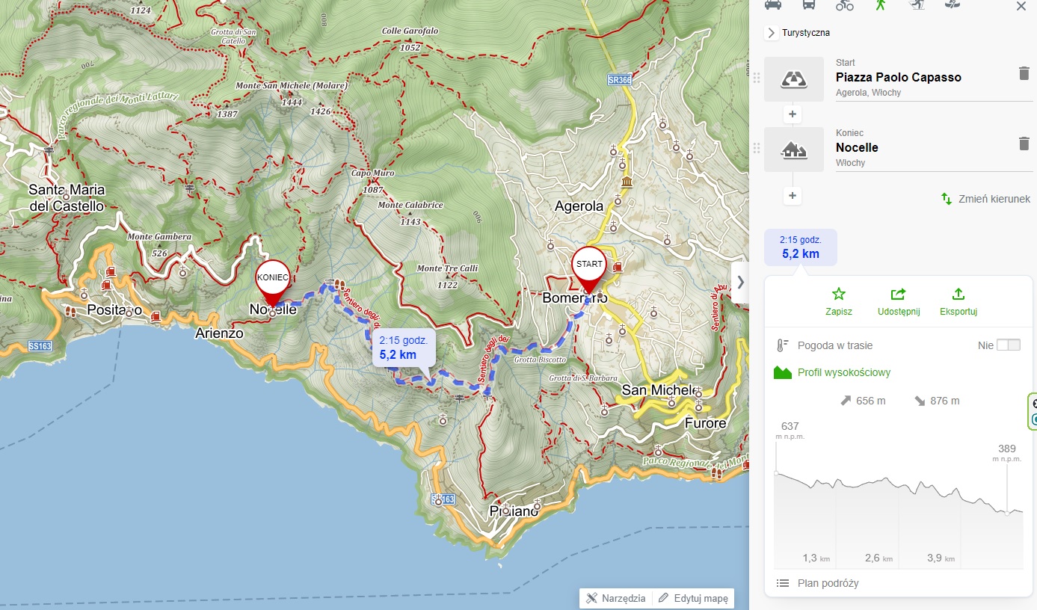Open the Profil wysokościowy section
This screenshot has width=1037, height=610.
coord(843,372)
